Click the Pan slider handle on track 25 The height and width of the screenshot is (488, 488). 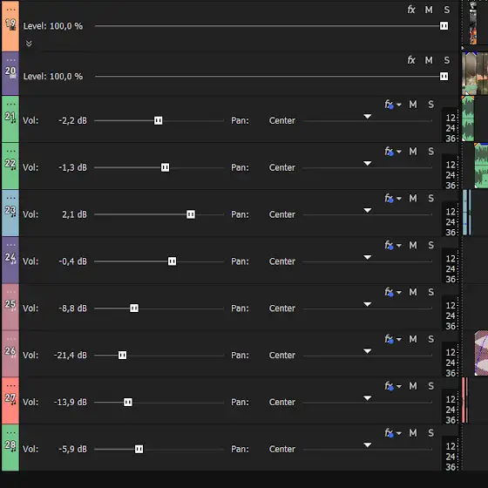click(x=368, y=304)
